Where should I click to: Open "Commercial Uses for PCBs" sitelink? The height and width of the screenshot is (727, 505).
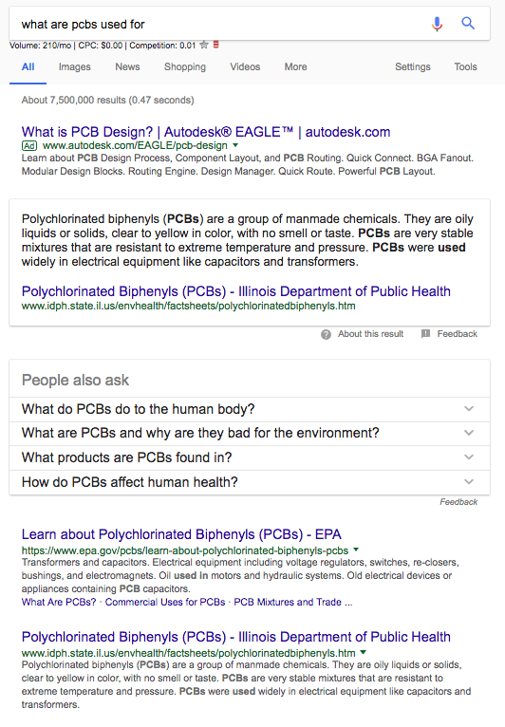165,602
